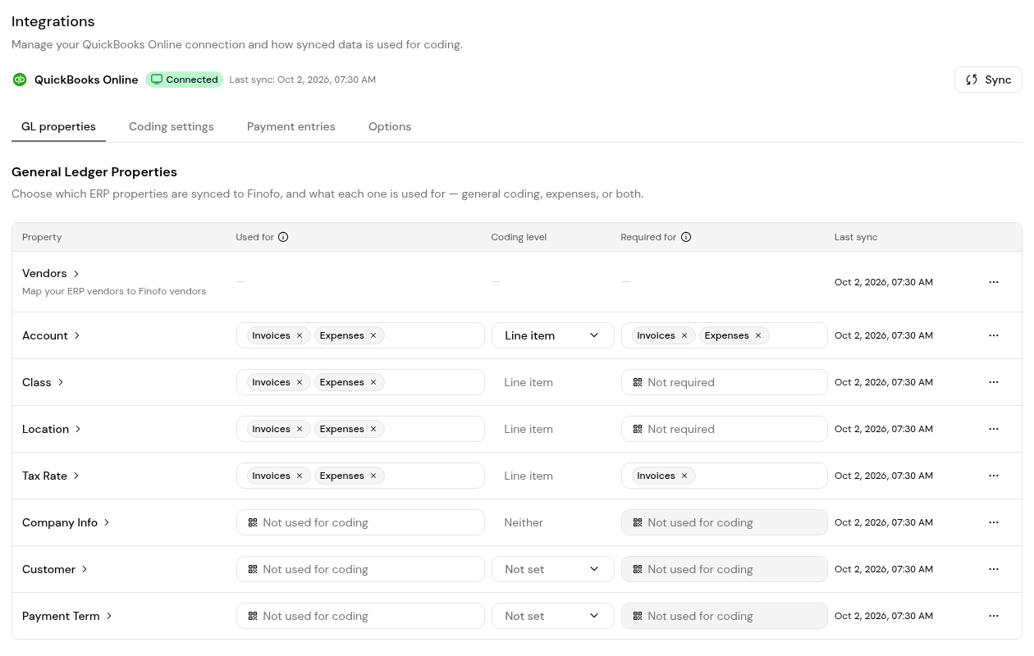The image size is (1034, 656).
Task: Open the more options menu for Payment Term row
Action: tap(994, 616)
